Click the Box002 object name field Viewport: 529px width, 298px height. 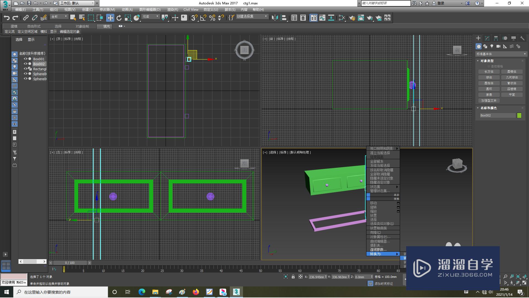point(498,115)
